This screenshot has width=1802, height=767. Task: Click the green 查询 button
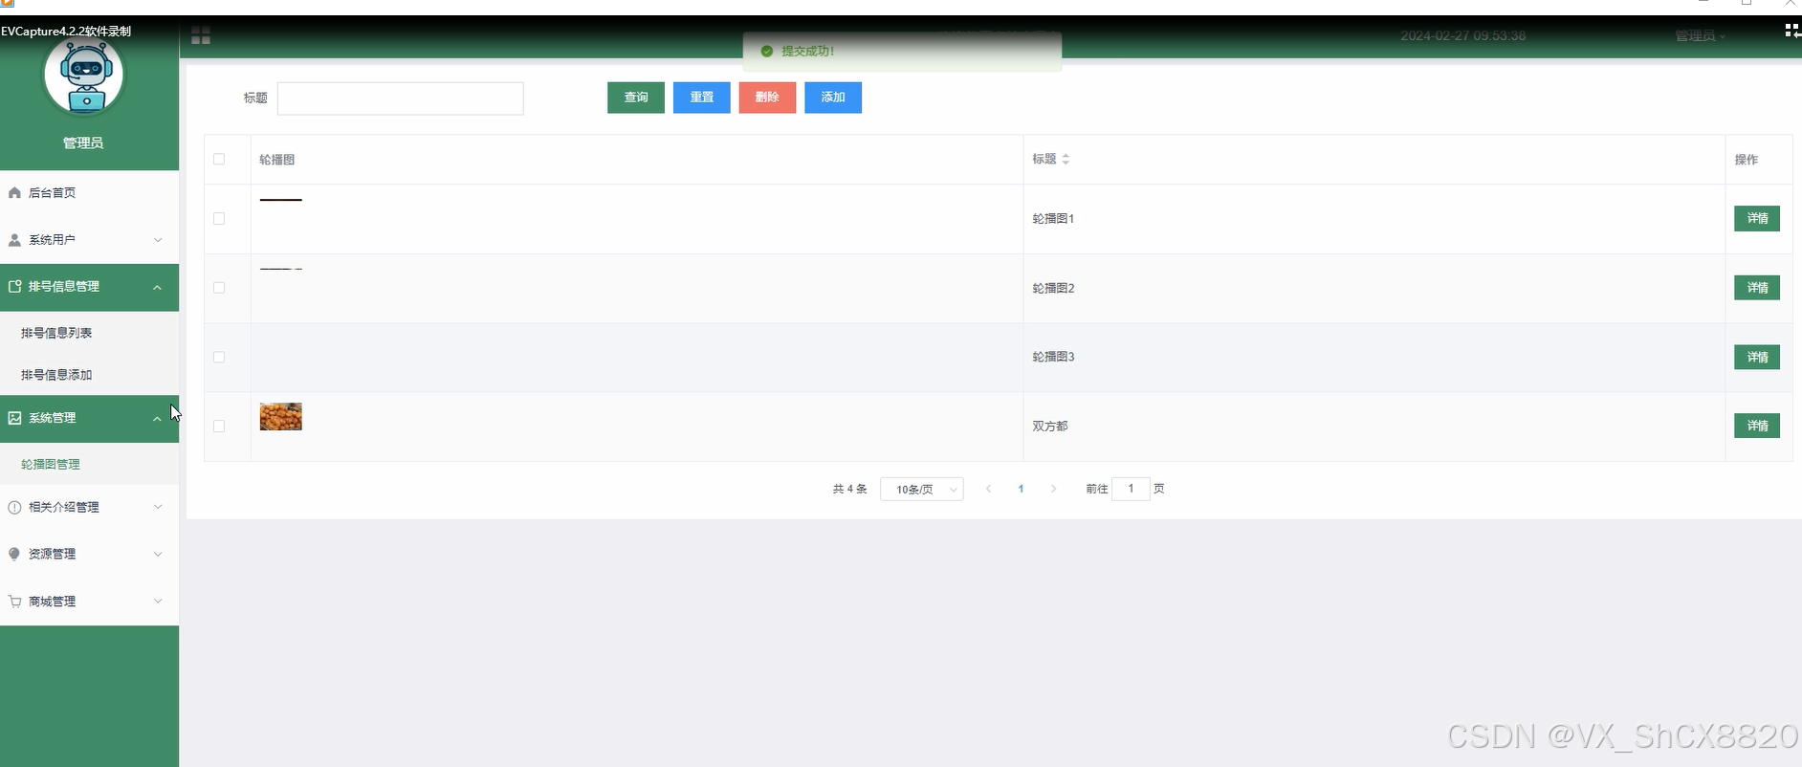point(636,98)
